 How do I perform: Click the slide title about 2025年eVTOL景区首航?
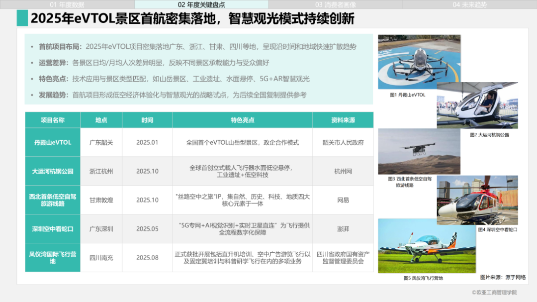(192, 18)
